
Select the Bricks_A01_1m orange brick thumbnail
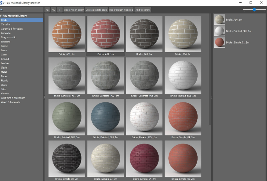(67, 34)
